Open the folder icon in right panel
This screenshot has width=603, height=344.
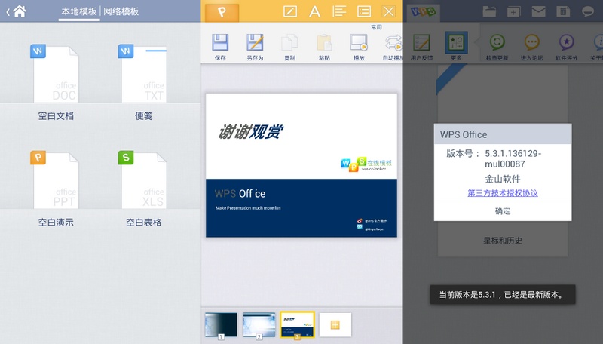pos(489,11)
